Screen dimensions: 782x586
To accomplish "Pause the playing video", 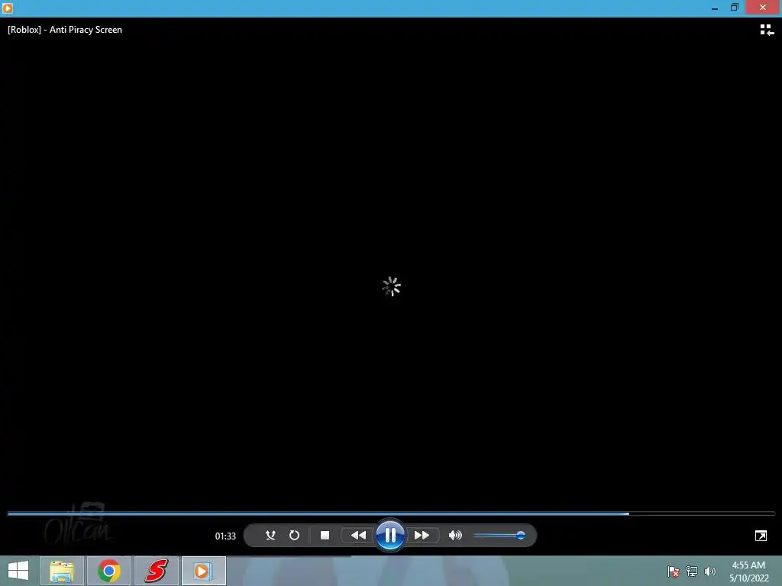I will (x=390, y=535).
